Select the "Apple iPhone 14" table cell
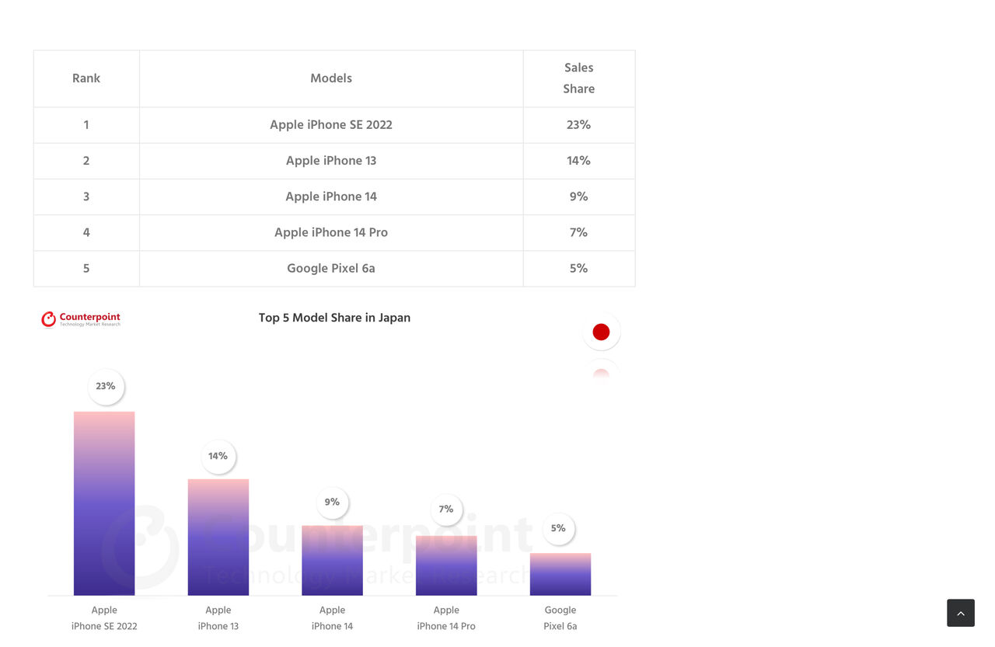This screenshot has height=647, width=995. click(331, 197)
